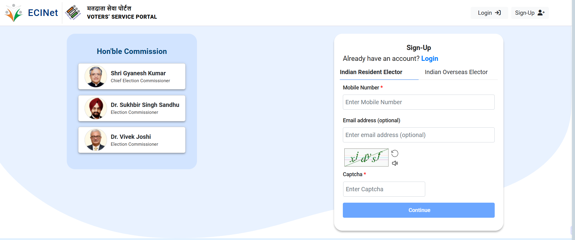Play the captcha audio speaker icon

coord(395,163)
